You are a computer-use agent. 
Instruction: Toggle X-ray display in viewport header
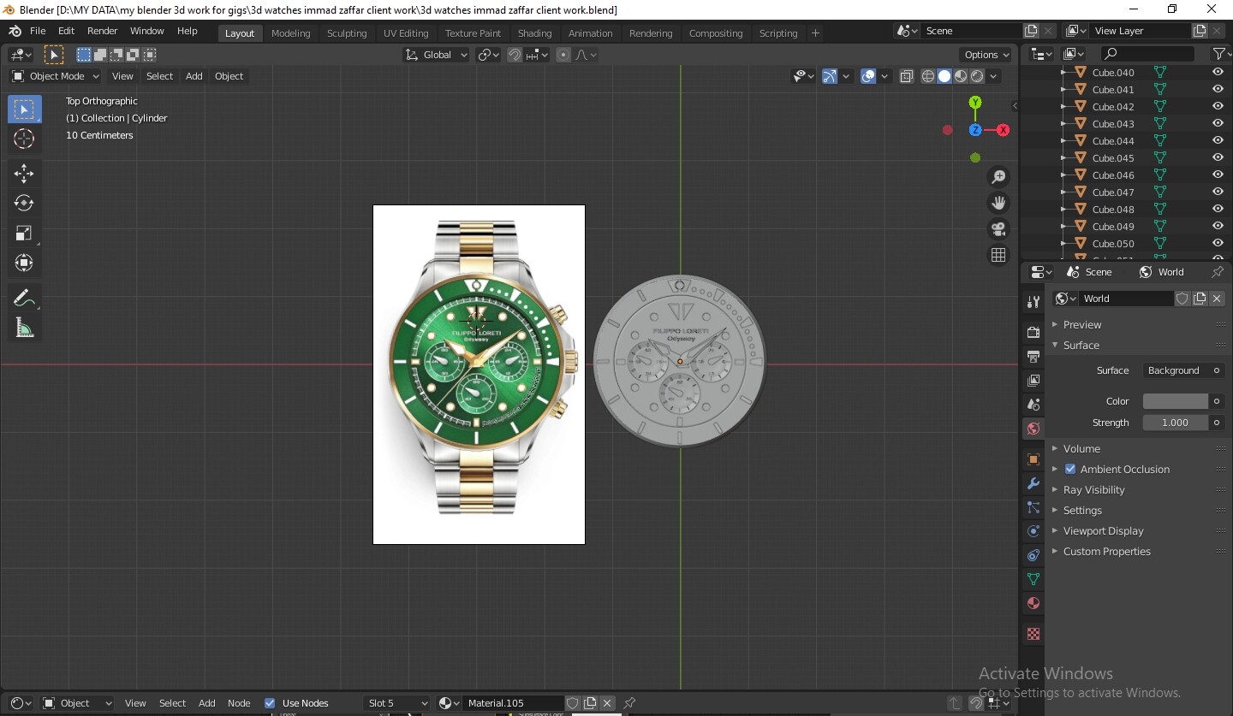(x=907, y=76)
